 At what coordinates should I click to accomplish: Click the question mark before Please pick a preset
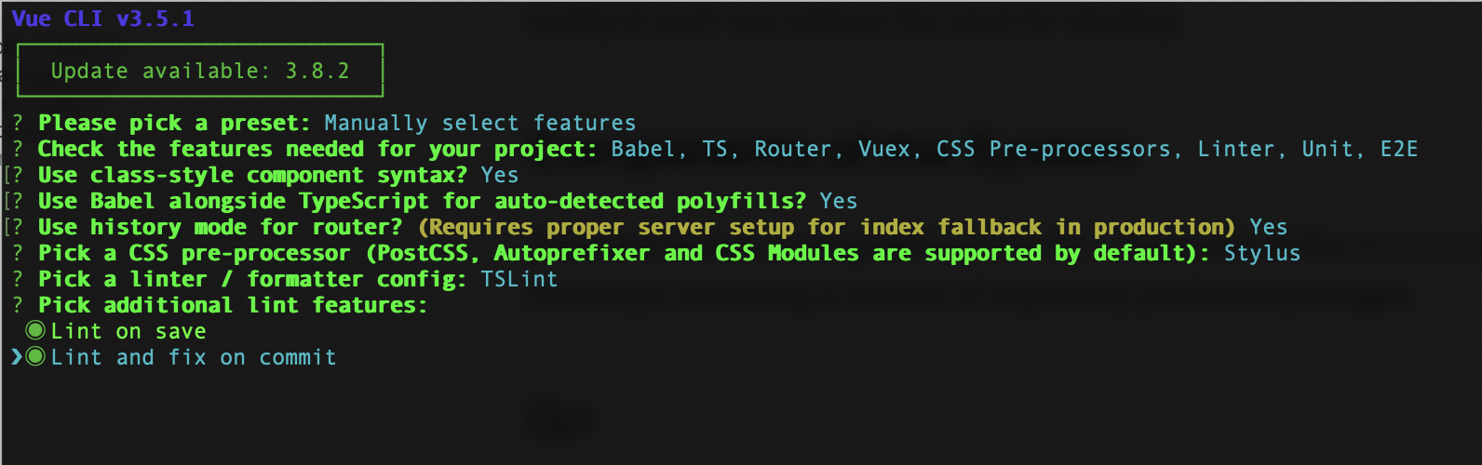(x=18, y=123)
